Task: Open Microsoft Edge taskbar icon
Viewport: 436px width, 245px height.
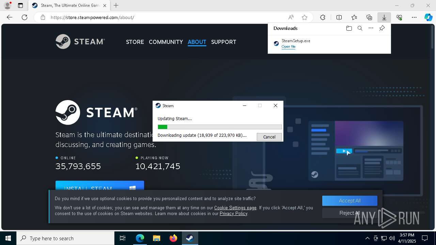Action: point(140,238)
